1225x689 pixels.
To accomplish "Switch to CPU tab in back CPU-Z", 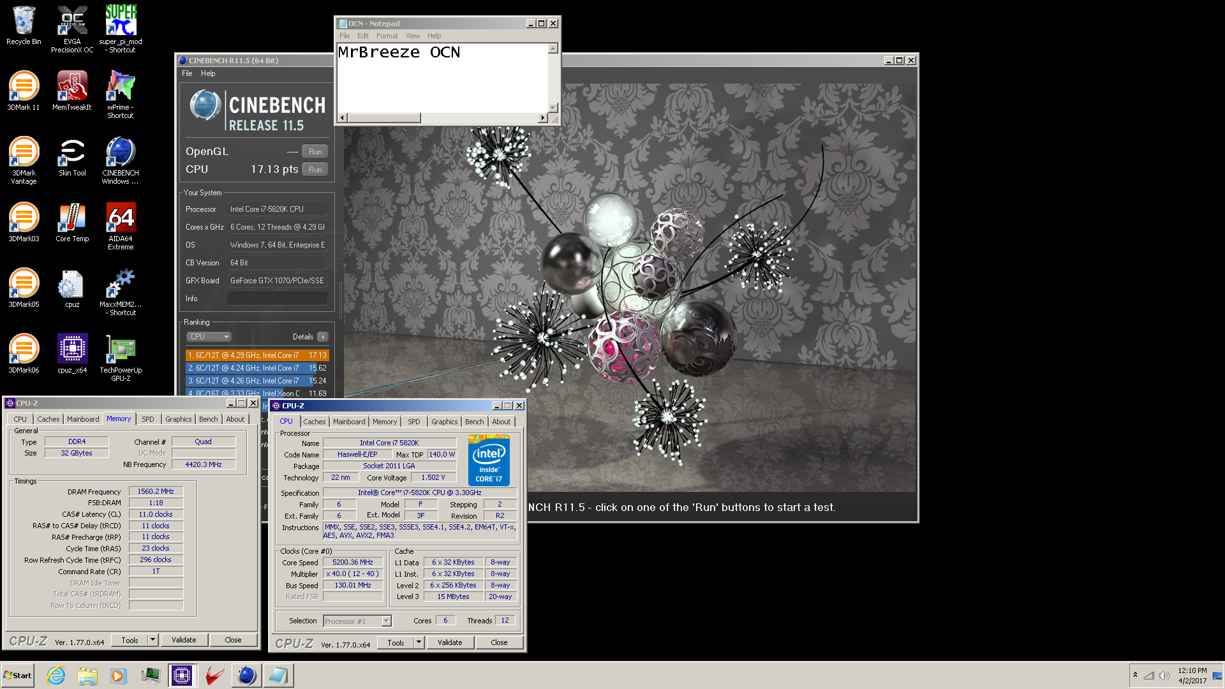I will click(x=20, y=419).
